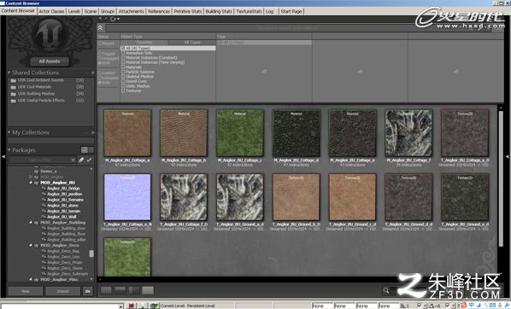Collapse the filter panel using double-chevron
The image size is (511, 309).
[x=100, y=28]
